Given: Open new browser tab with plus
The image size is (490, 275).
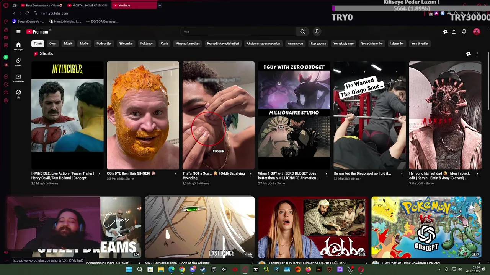Looking at the screenshot, I should pyautogui.click(x=160, y=5).
